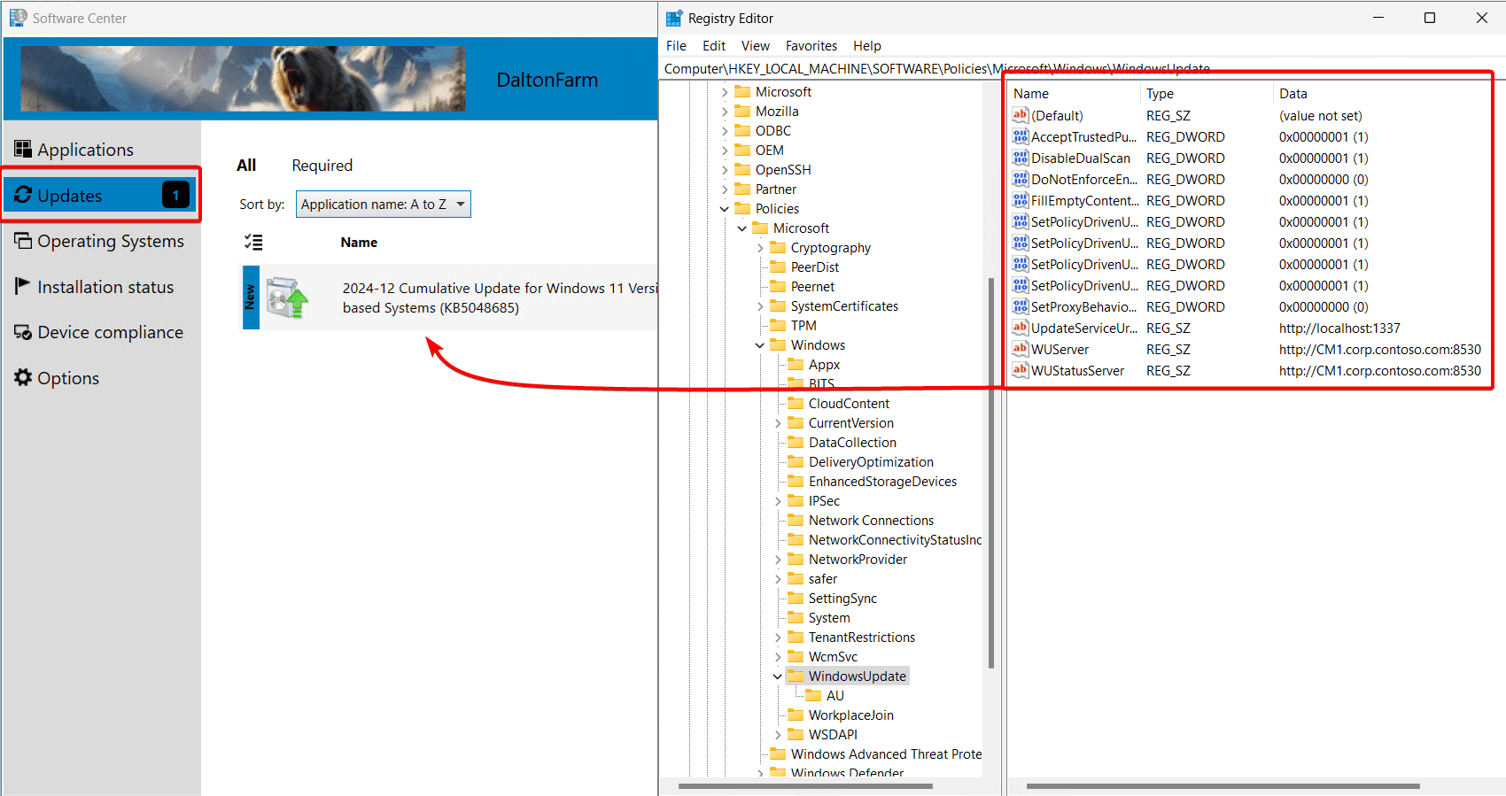1506x796 pixels.
Task: Select FillEmptyContent... value icon
Action: [x=1021, y=200]
